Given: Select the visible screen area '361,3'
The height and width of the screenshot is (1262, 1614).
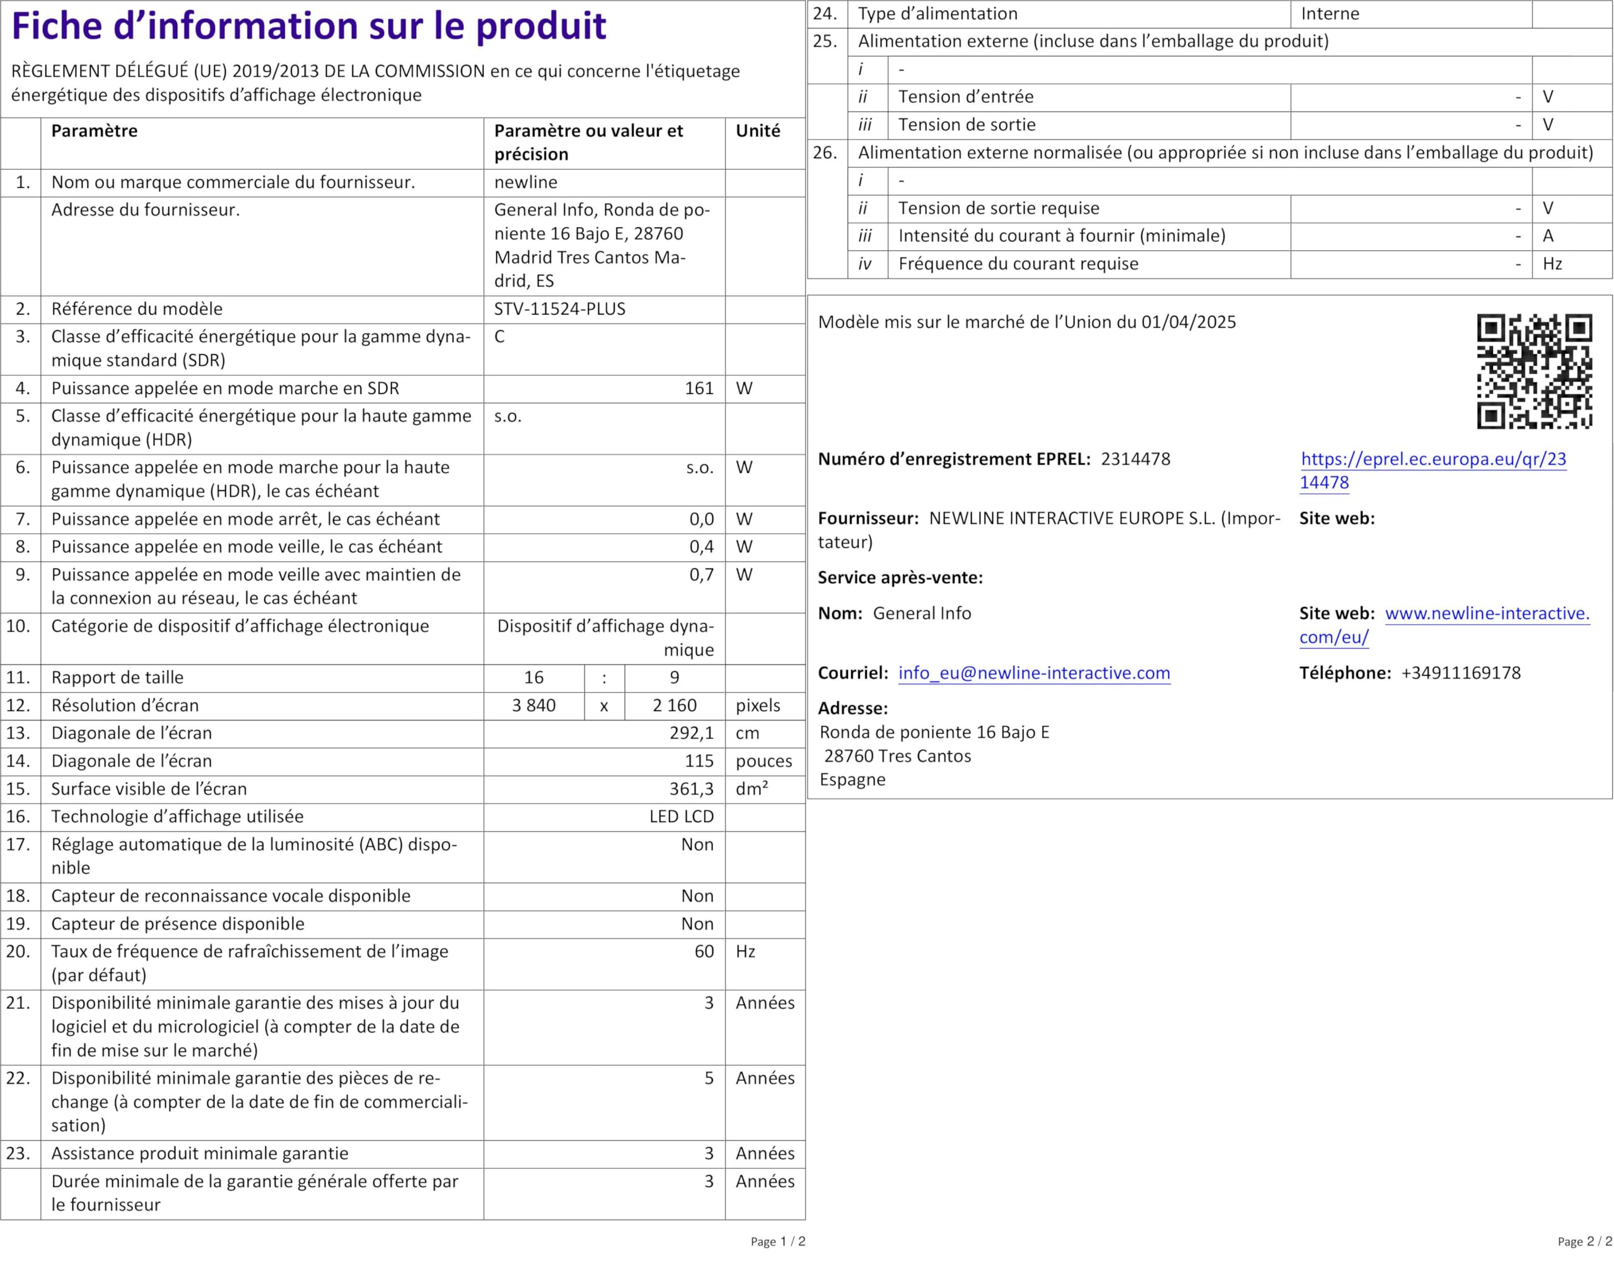Looking at the screenshot, I should [692, 789].
